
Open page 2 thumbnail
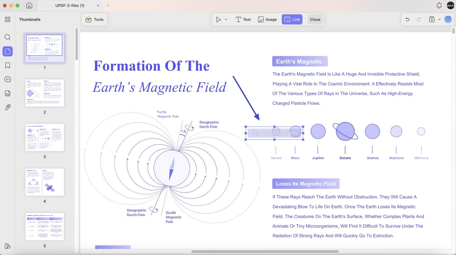click(45, 93)
